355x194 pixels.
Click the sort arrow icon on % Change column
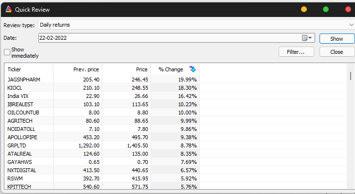(x=193, y=69)
